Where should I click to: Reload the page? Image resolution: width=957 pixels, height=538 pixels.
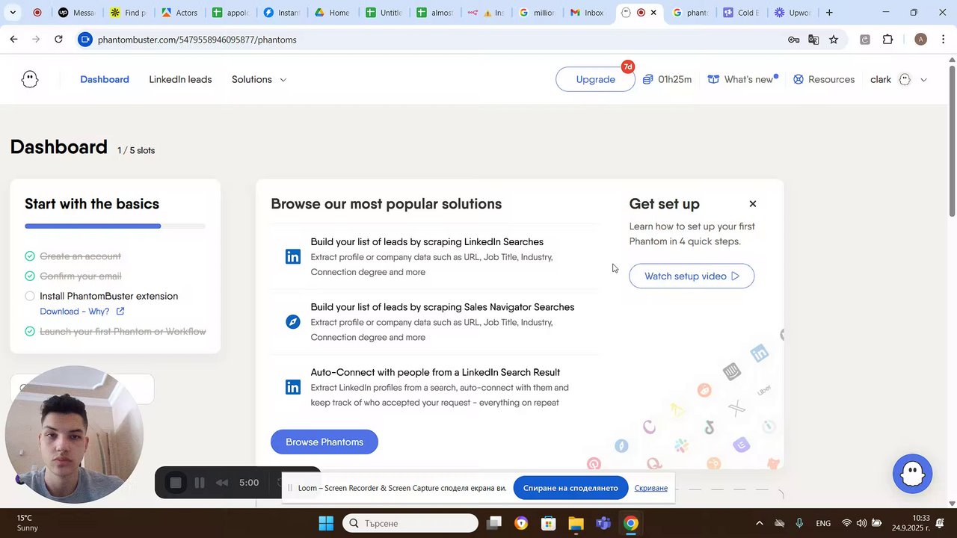pyautogui.click(x=58, y=40)
